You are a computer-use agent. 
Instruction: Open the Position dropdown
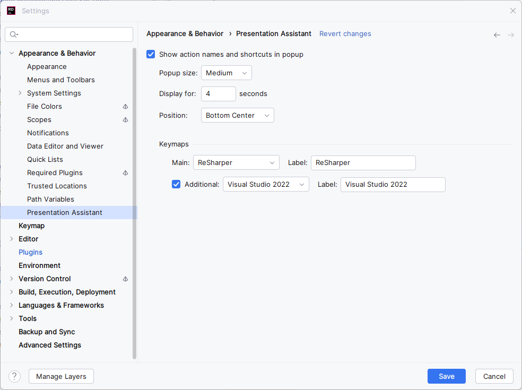click(x=237, y=115)
